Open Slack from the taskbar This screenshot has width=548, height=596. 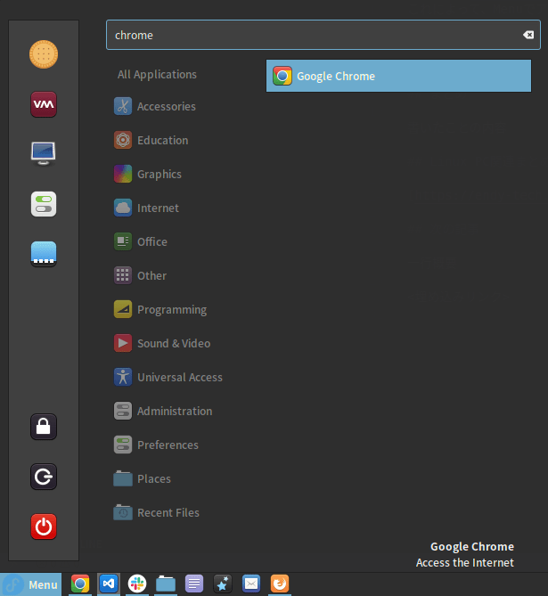[x=137, y=584]
